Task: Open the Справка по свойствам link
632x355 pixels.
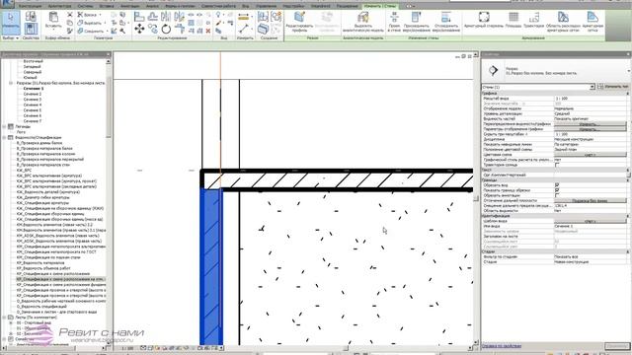Action: point(502,346)
